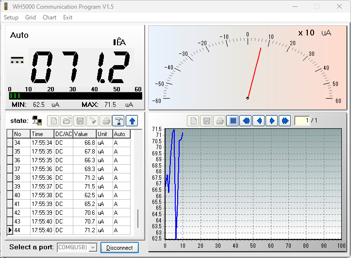Go to next chart page
Viewport: 351px width, 258px height.
tap(272, 120)
